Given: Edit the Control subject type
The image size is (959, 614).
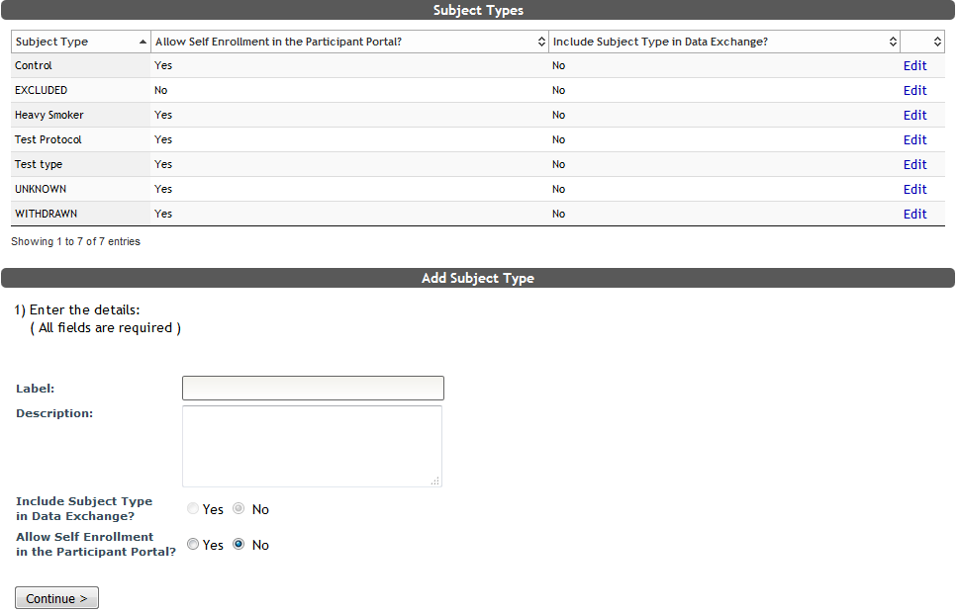Looking at the screenshot, I should point(913,65).
